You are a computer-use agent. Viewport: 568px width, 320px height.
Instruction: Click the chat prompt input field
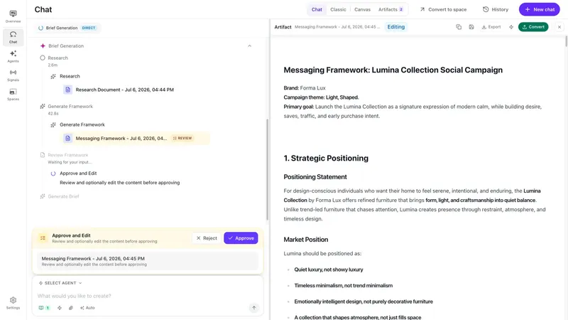pos(143,296)
